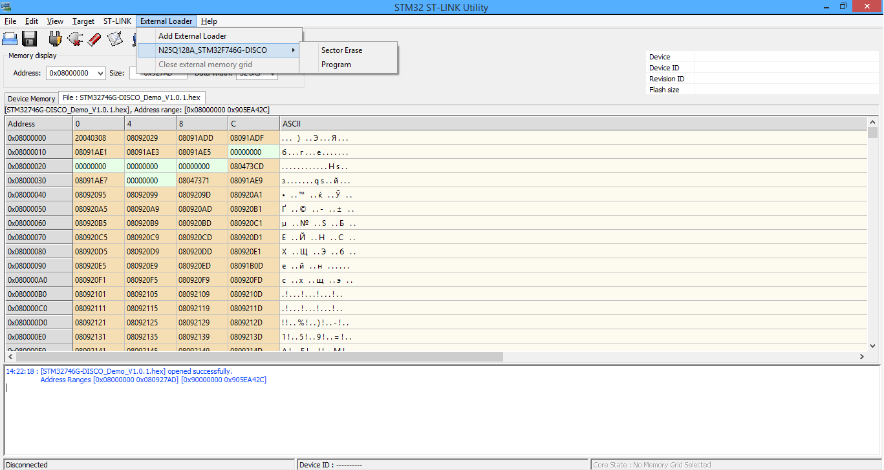Select cell 08092101 in row 0x080000B0
884x470 pixels.
[x=98, y=294]
